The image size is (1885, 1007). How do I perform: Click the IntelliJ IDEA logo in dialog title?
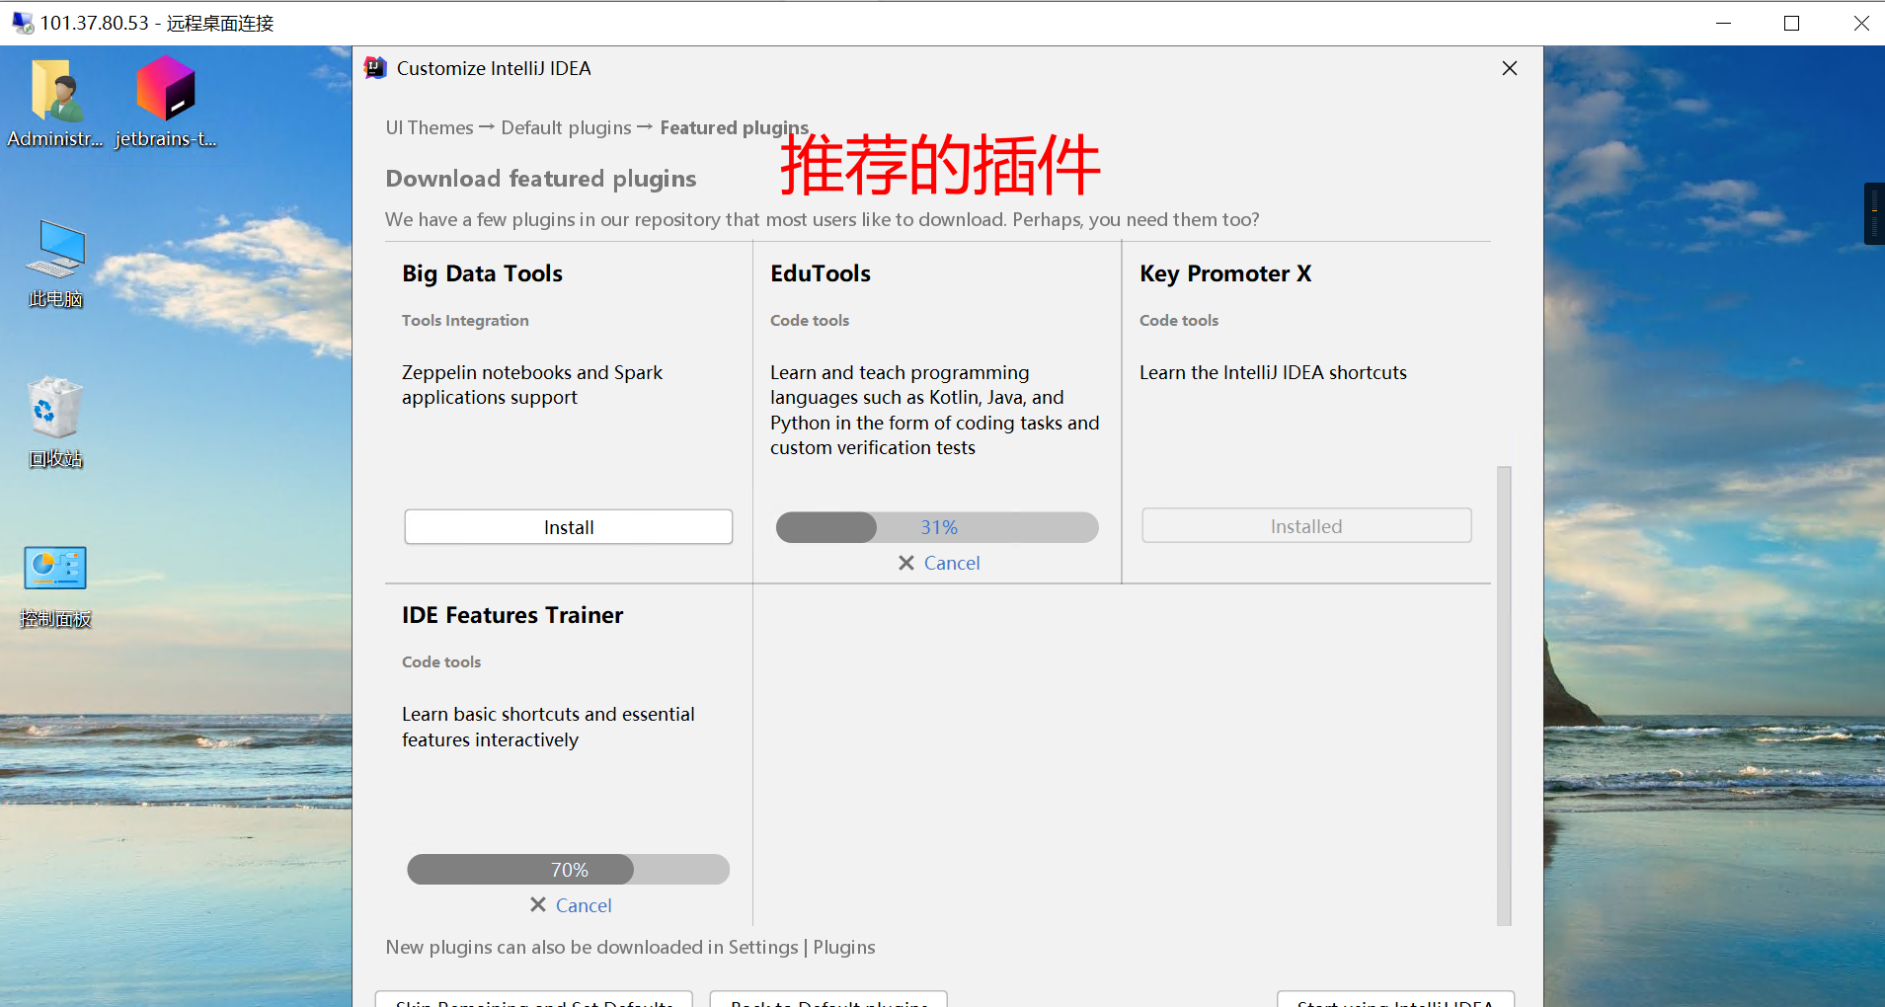pyautogui.click(x=375, y=68)
